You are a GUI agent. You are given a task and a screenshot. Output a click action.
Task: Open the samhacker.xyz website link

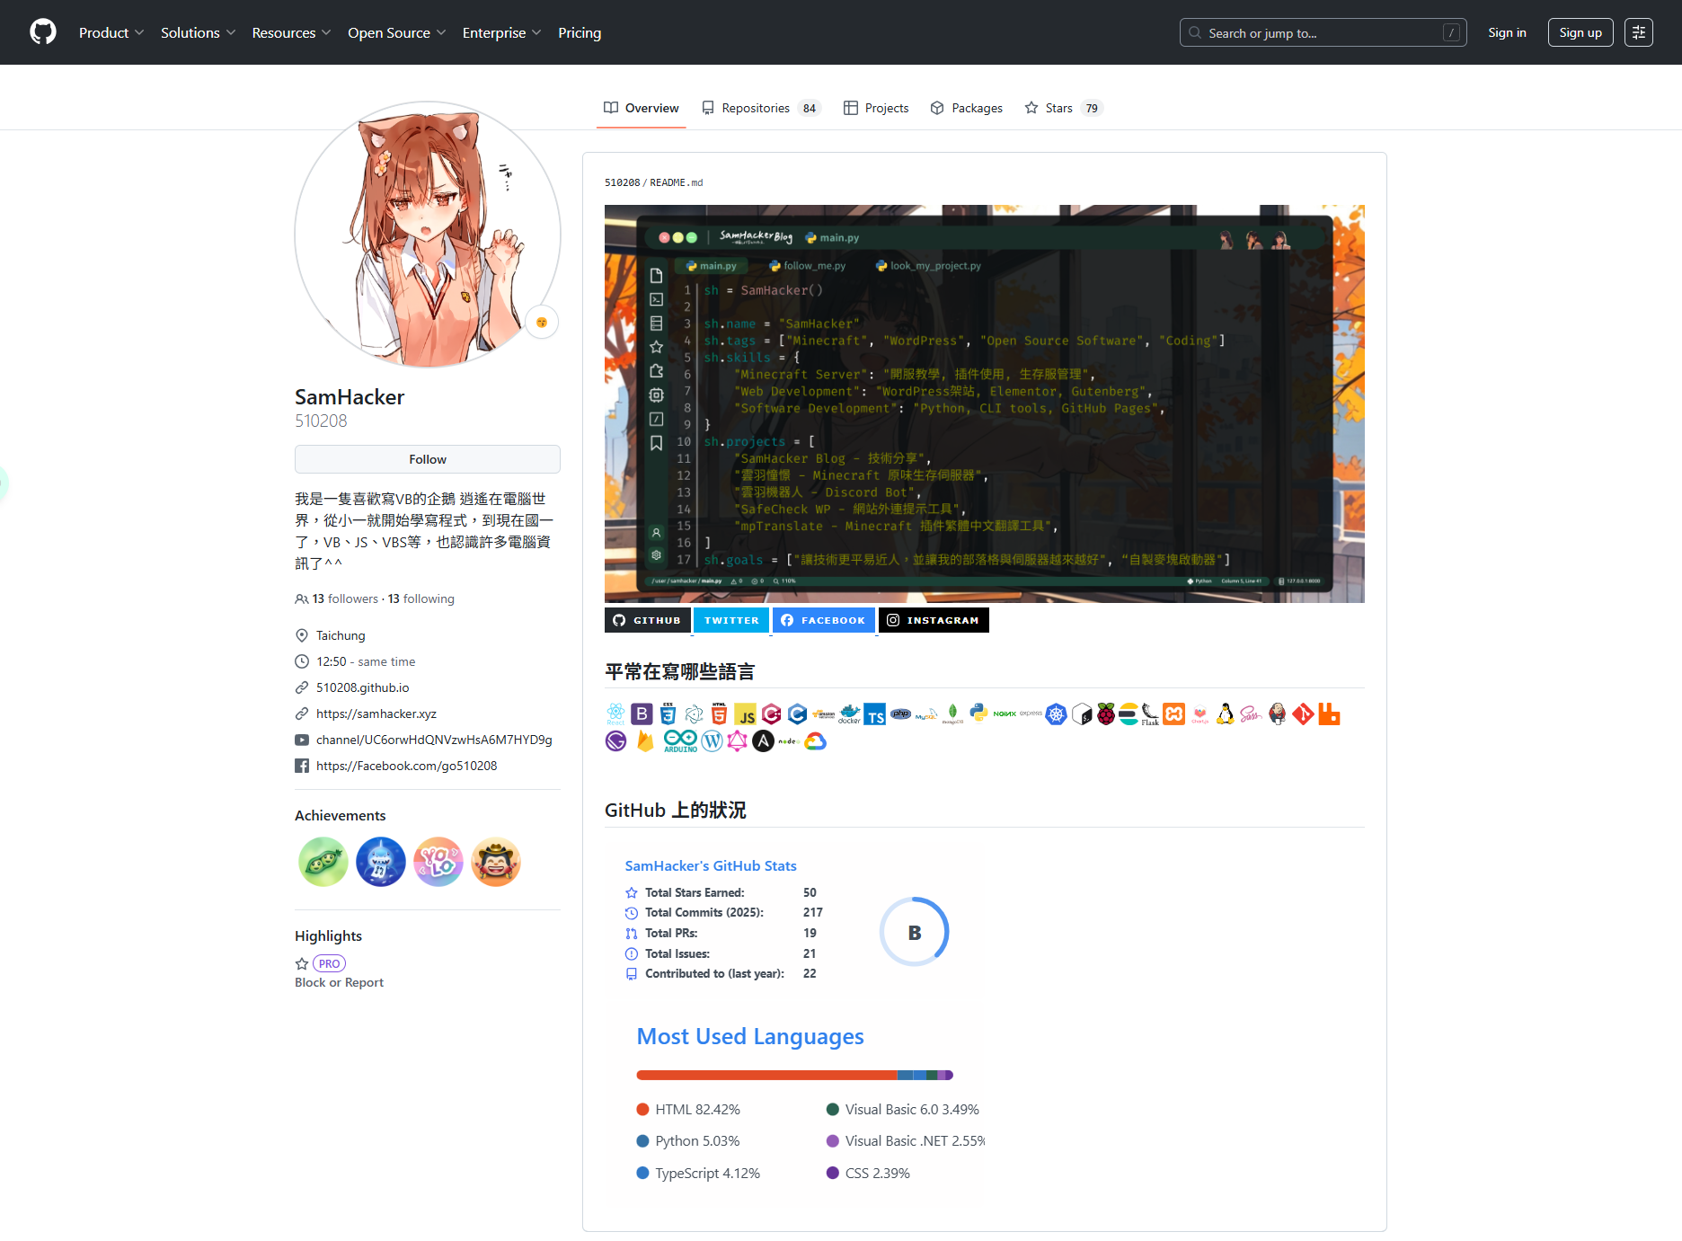376,714
